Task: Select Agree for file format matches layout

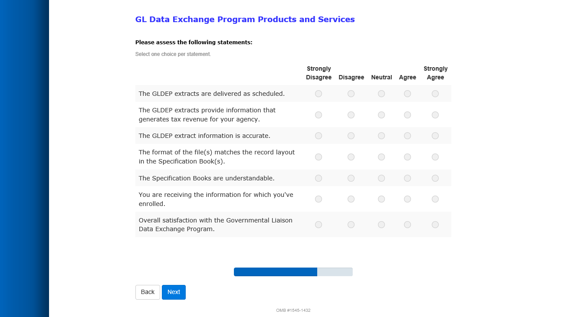Action: click(x=407, y=157)
